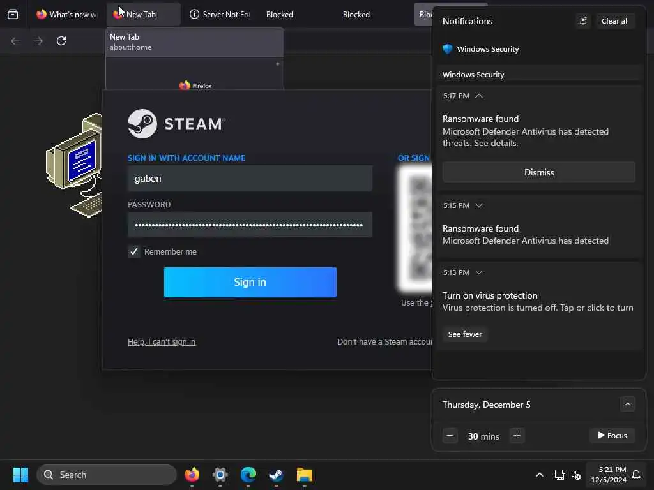Collapse the 5:17 PM ransomware notification
The width and height of the screenshot is (654, 490).
(479, 96)
